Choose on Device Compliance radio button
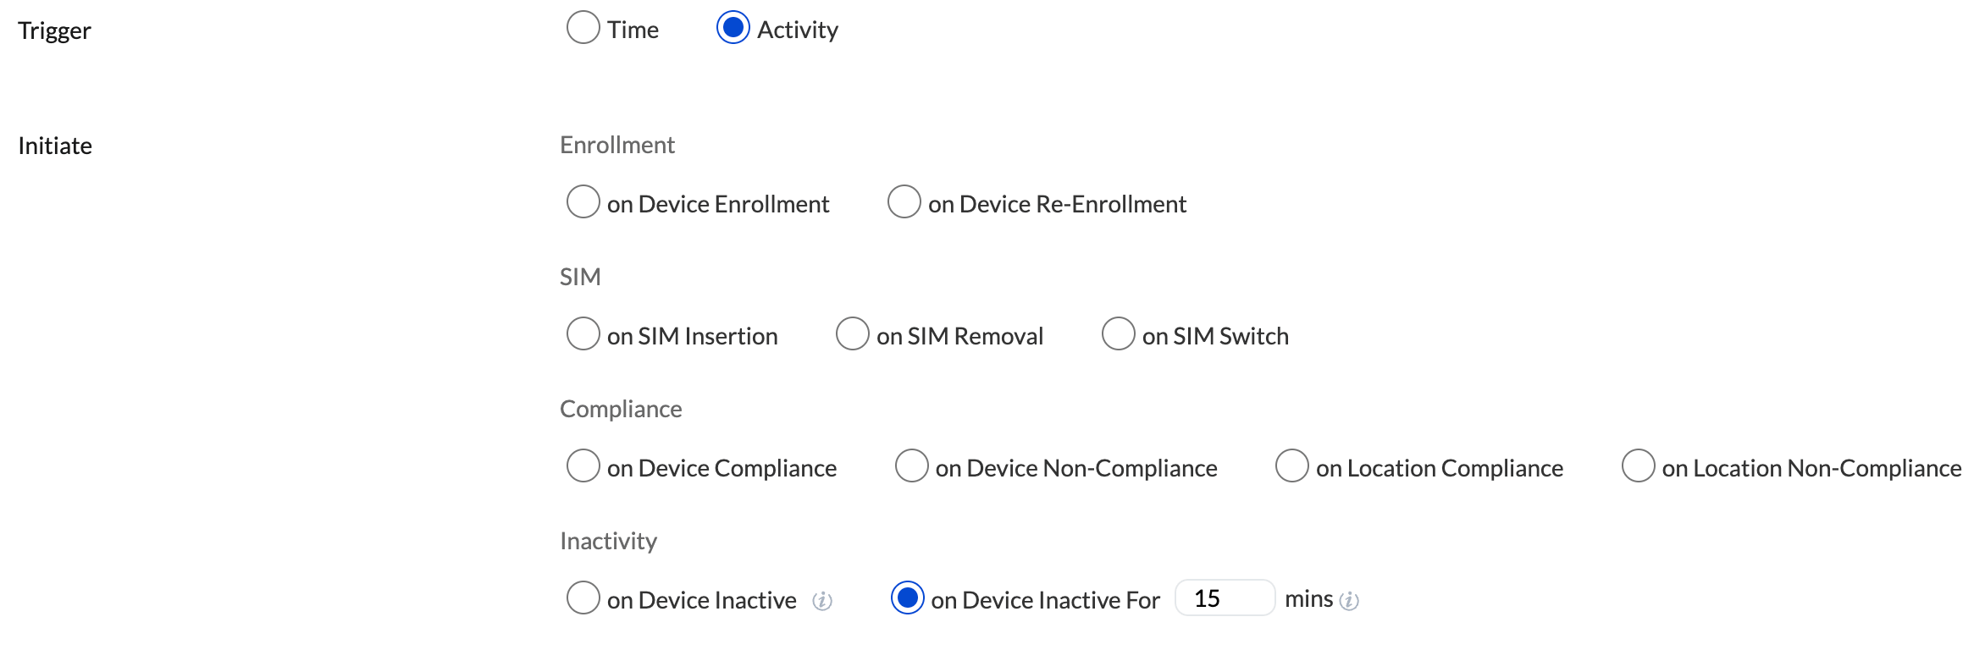The image size is (1985, 650). point(583,466)
